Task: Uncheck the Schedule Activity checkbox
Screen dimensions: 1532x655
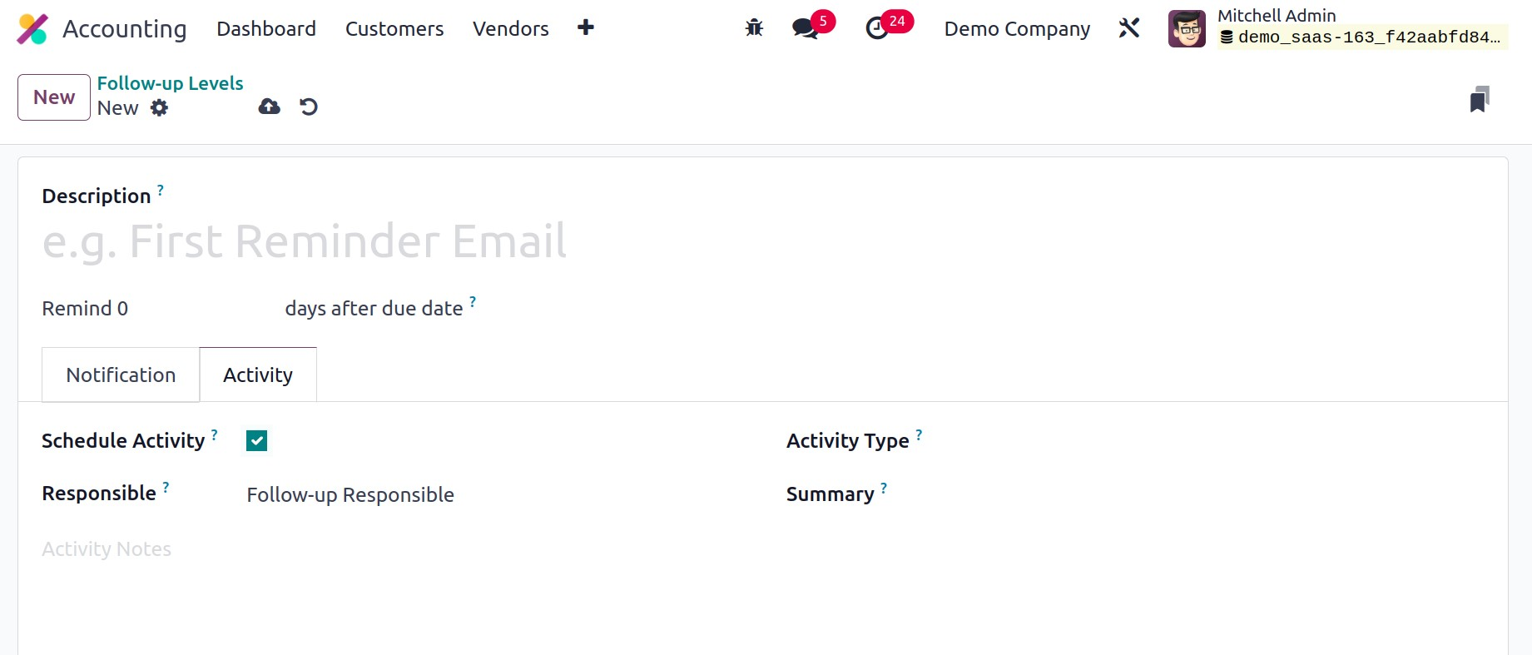Action: pos(257,441)
